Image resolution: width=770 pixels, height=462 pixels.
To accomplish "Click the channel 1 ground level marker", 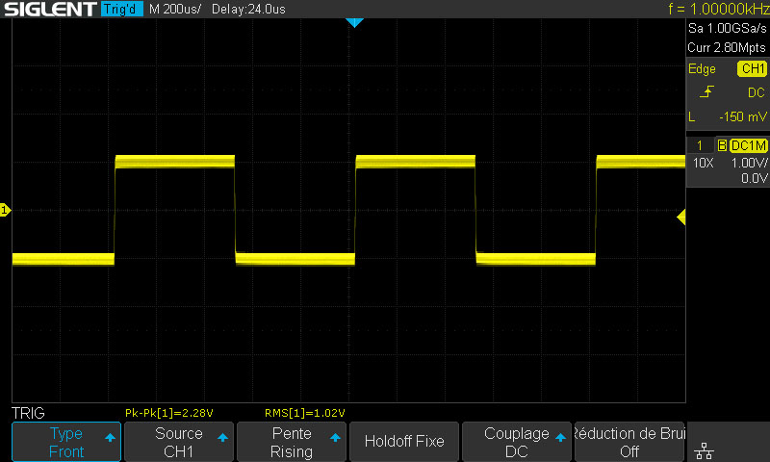I will (x=5, y=210).
